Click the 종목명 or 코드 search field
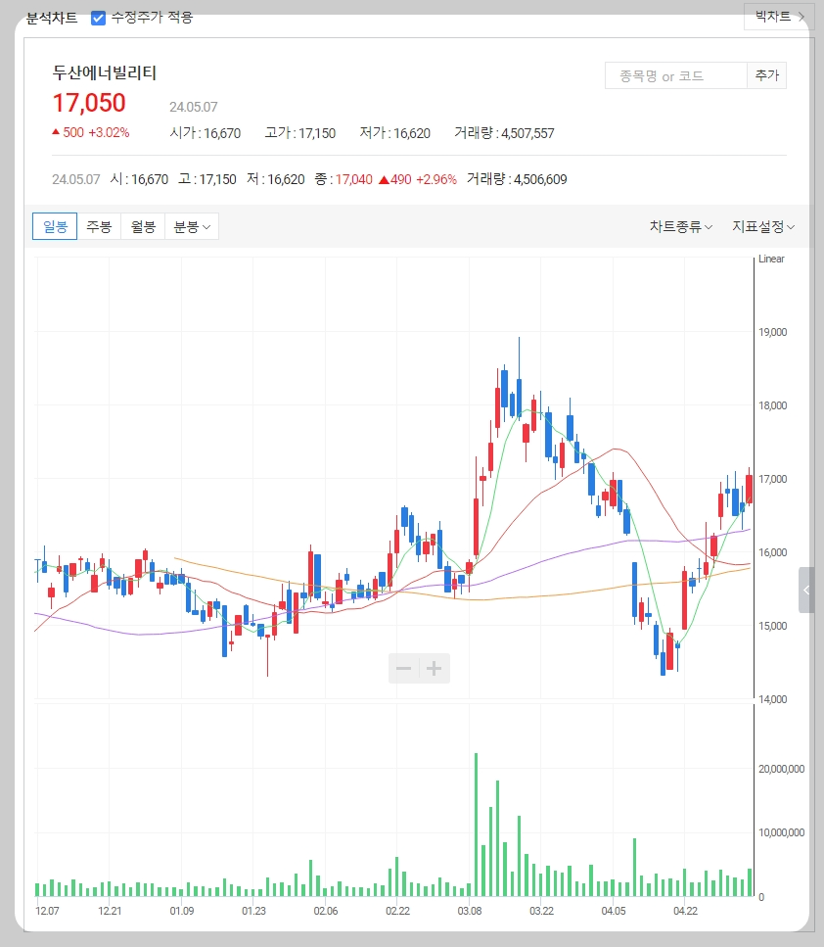824x947 pixels. [x=676, y=76]
